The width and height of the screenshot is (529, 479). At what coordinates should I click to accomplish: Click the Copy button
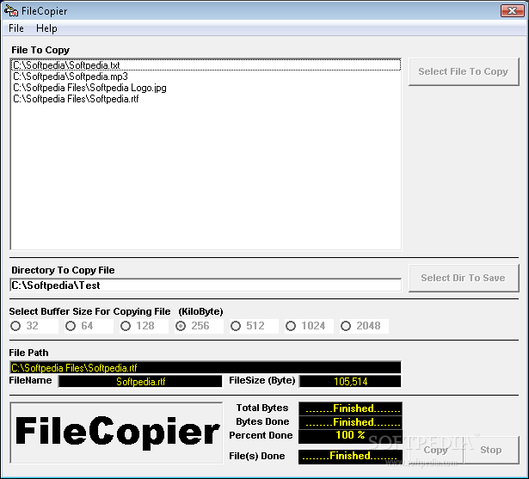coord(435,450)
